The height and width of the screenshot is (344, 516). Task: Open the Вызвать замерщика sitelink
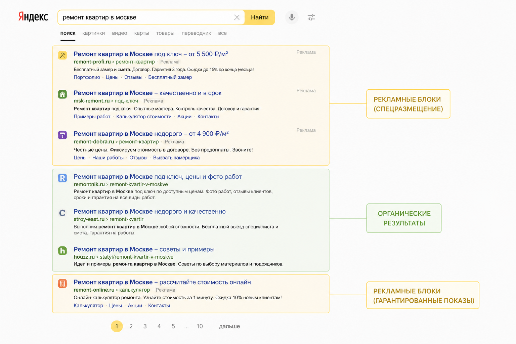[x=176, y=158]
